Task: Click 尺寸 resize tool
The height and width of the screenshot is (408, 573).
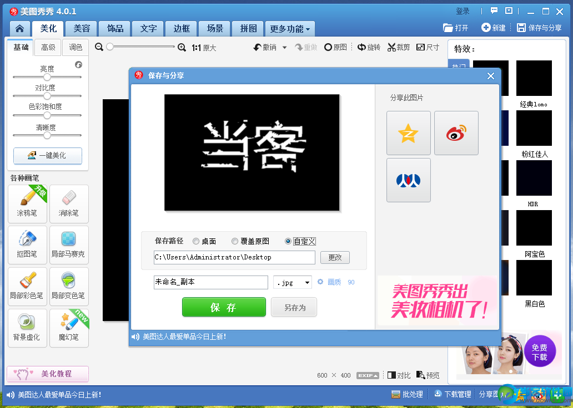Action: [x=428, y=48]
